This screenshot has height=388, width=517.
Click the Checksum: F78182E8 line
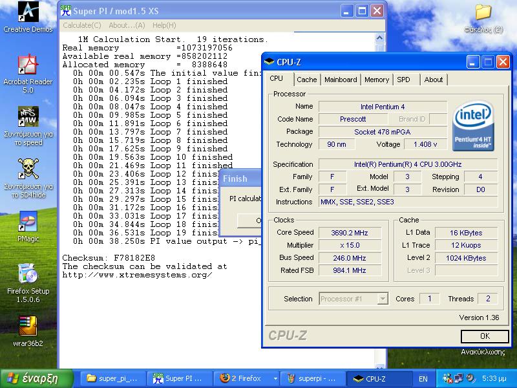[x=109, y=258]
